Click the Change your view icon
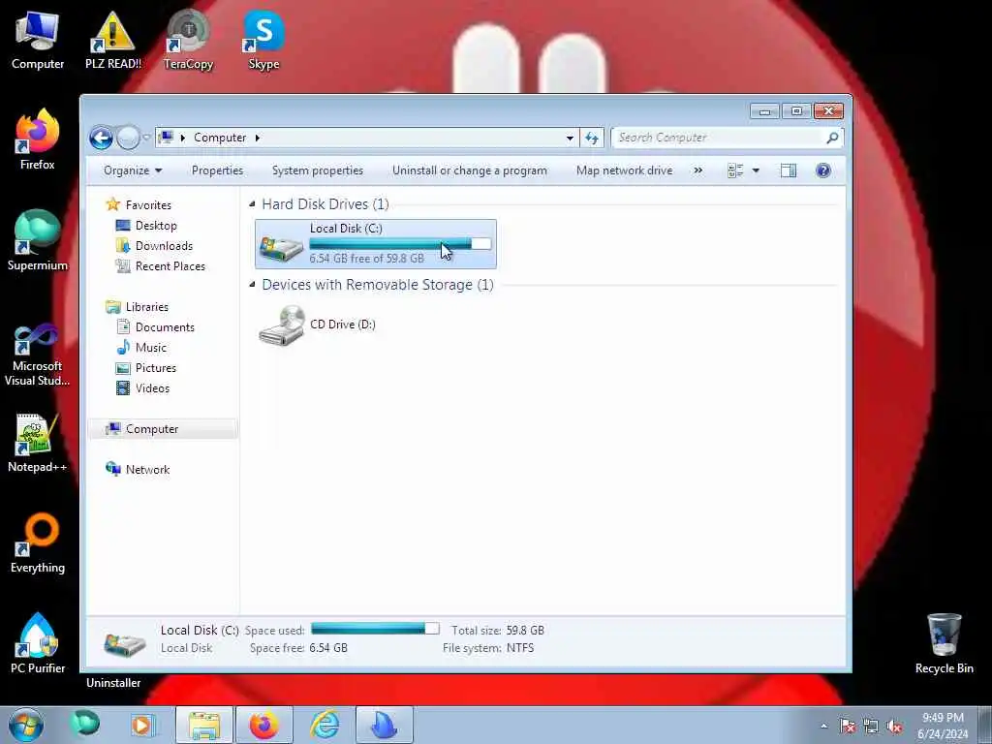 [x=735, y=170]
